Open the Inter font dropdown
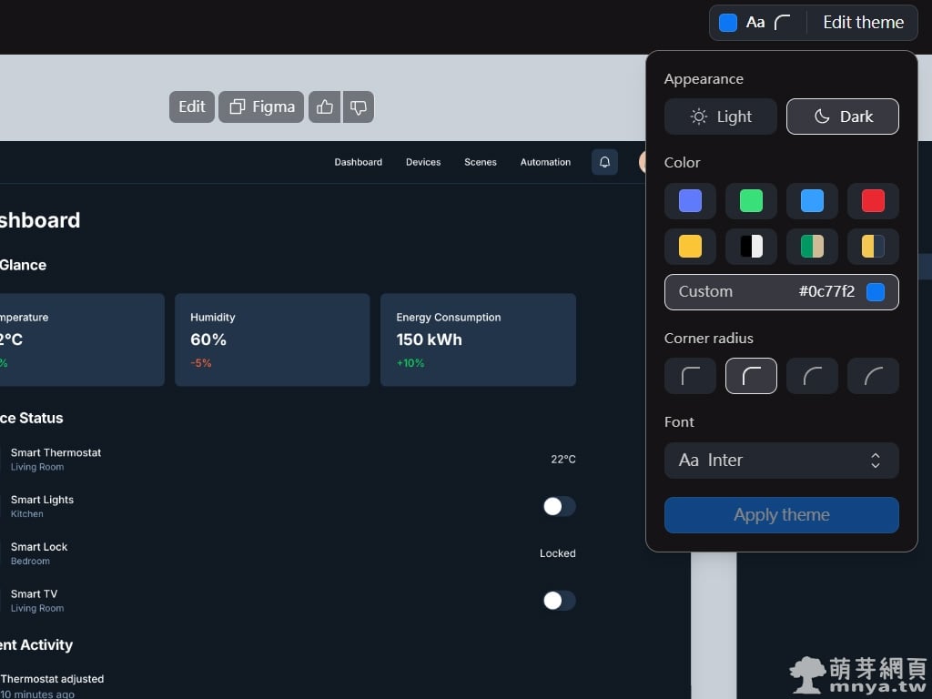932x699 pixels. pos(782,461)
